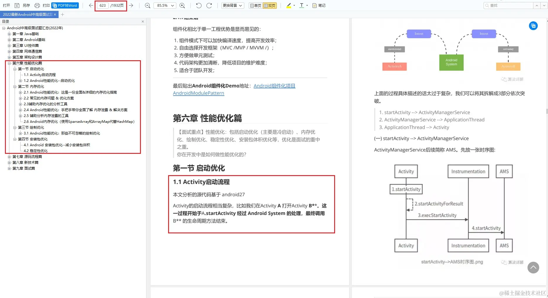Click the page number input field
Screen dimensions: 548x298
pos(103,5)
